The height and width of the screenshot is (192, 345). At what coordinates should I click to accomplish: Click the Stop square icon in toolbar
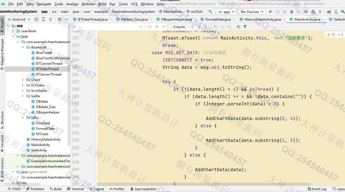[320, 12]
